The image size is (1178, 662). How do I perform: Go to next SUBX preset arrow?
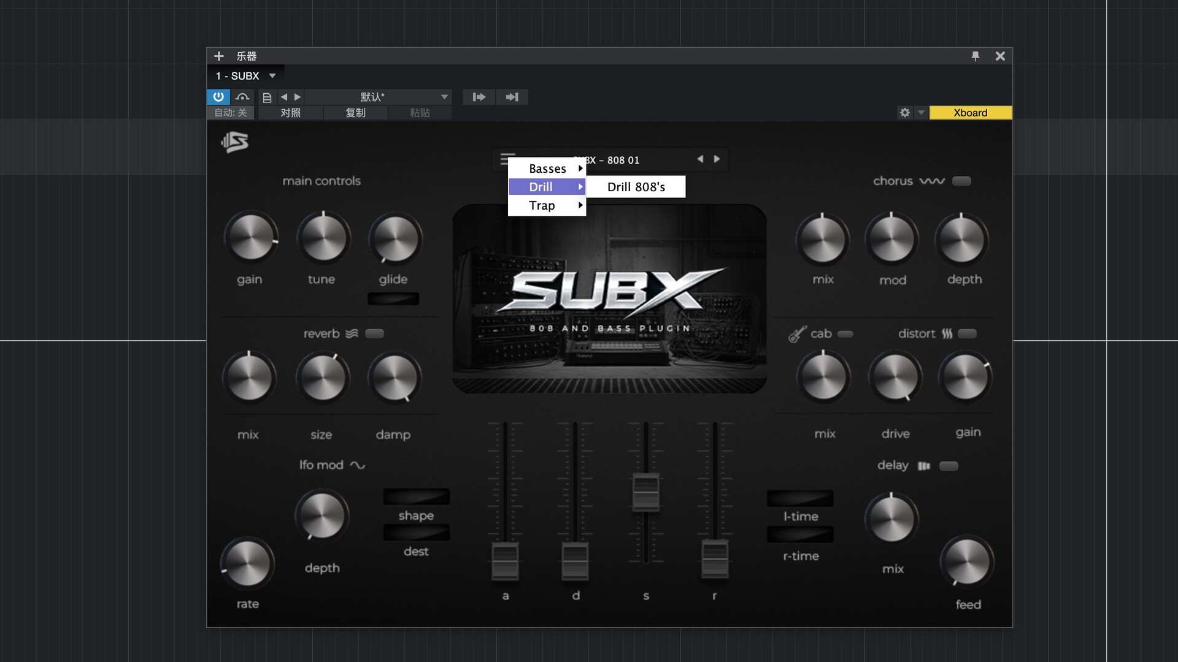pos(717,159)
